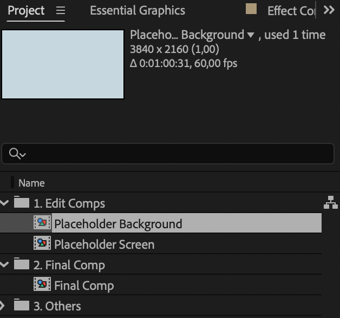Click the 2. Final Comp folder icon
The width and height of the screenshot is (340, 318).
tap(22, 264)
